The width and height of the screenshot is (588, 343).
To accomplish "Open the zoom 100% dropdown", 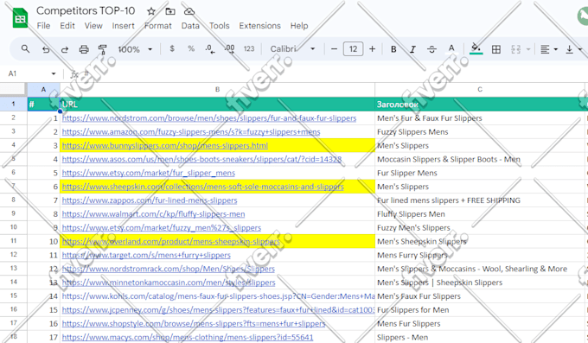I will pos(135,49).
